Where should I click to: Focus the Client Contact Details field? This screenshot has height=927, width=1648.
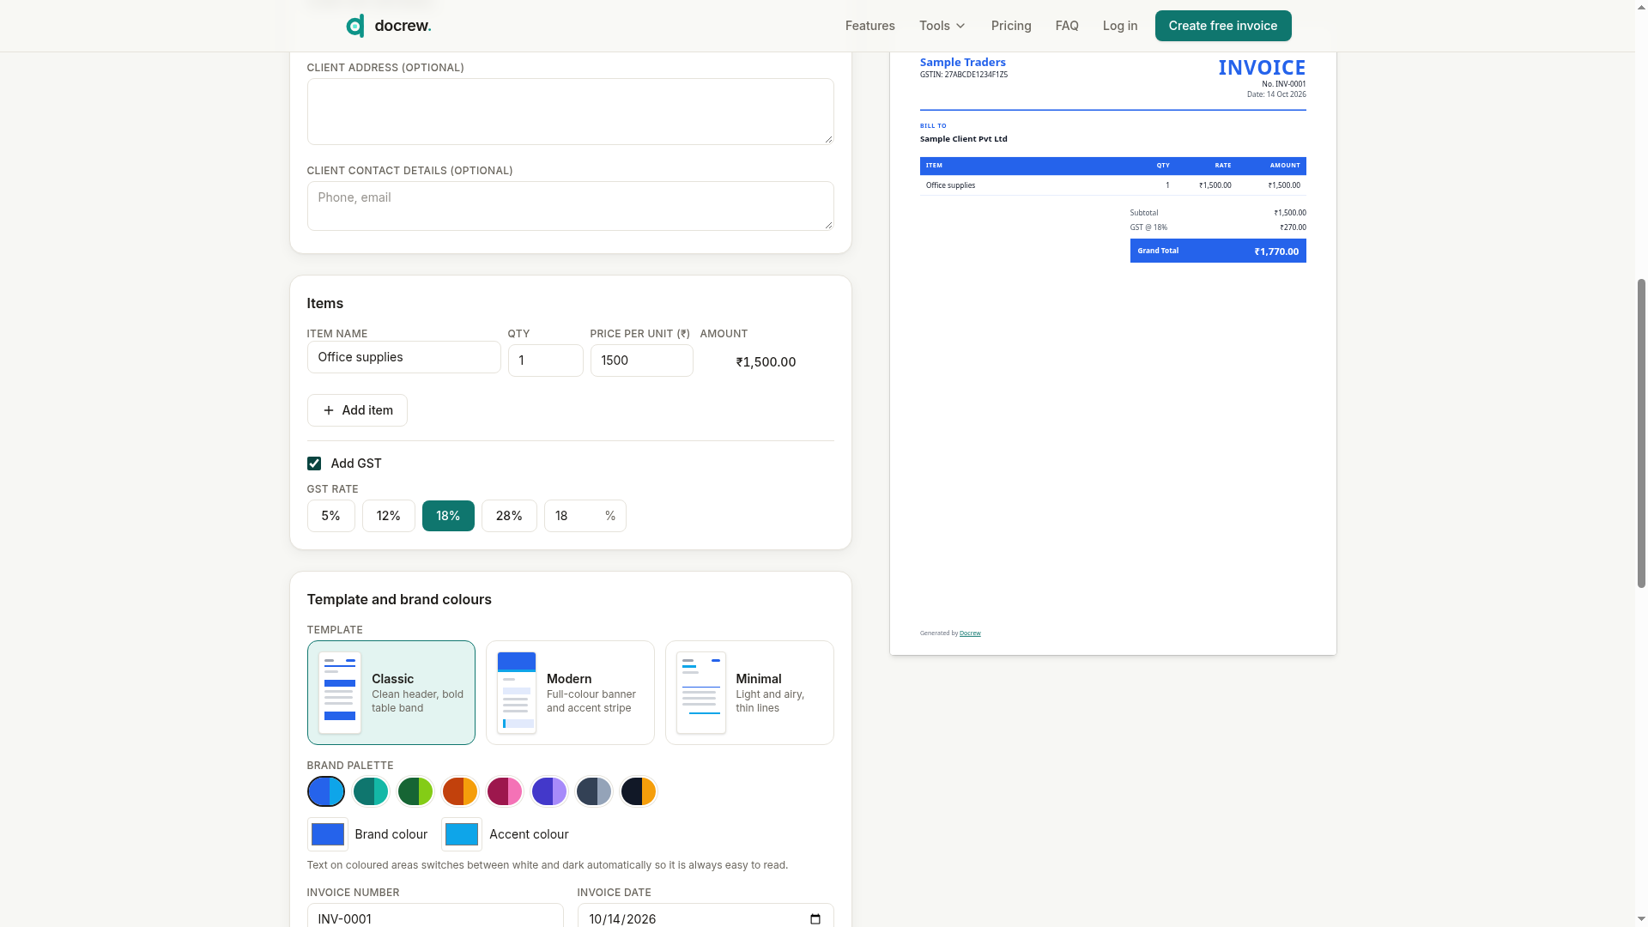pyautogui.click(x=570, y=206)
